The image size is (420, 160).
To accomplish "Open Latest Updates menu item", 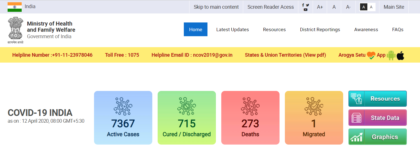I will tap(233, 29).
